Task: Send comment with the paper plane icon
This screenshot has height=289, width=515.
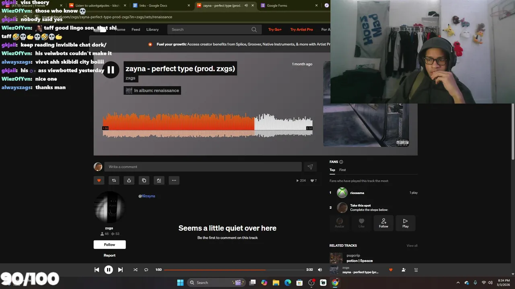Action: (x=310, y=167)
